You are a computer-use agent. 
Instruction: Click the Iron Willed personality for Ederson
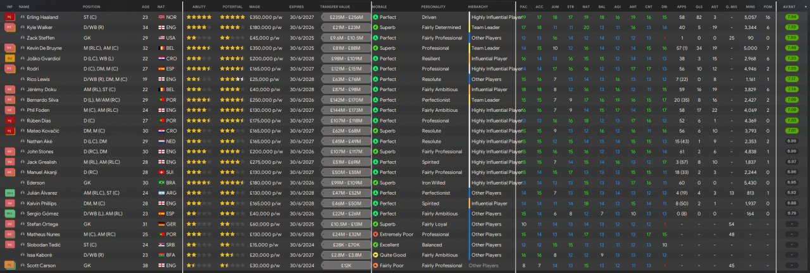[433, 183]
